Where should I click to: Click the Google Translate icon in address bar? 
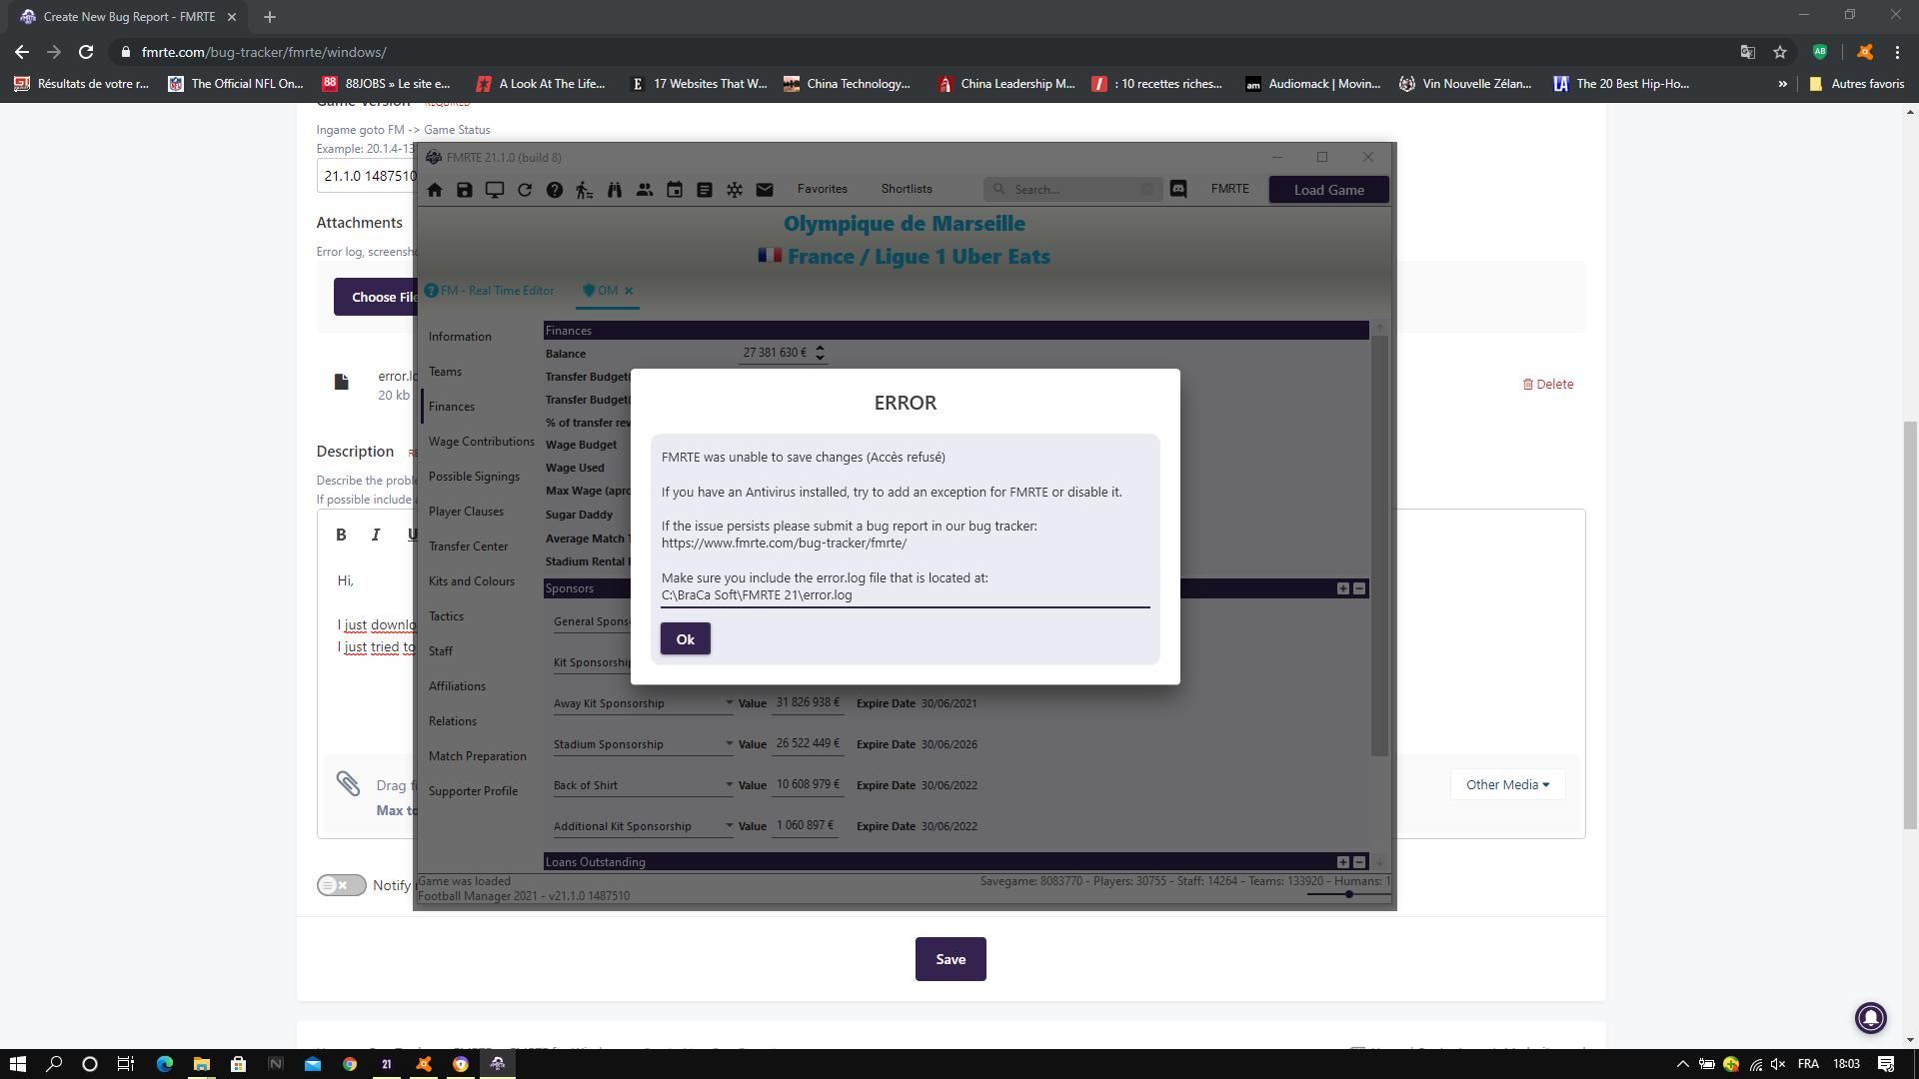[x=1748, y=52]
